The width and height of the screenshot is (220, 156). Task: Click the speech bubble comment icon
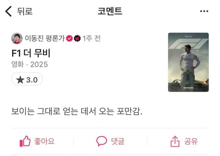(102, 141)
